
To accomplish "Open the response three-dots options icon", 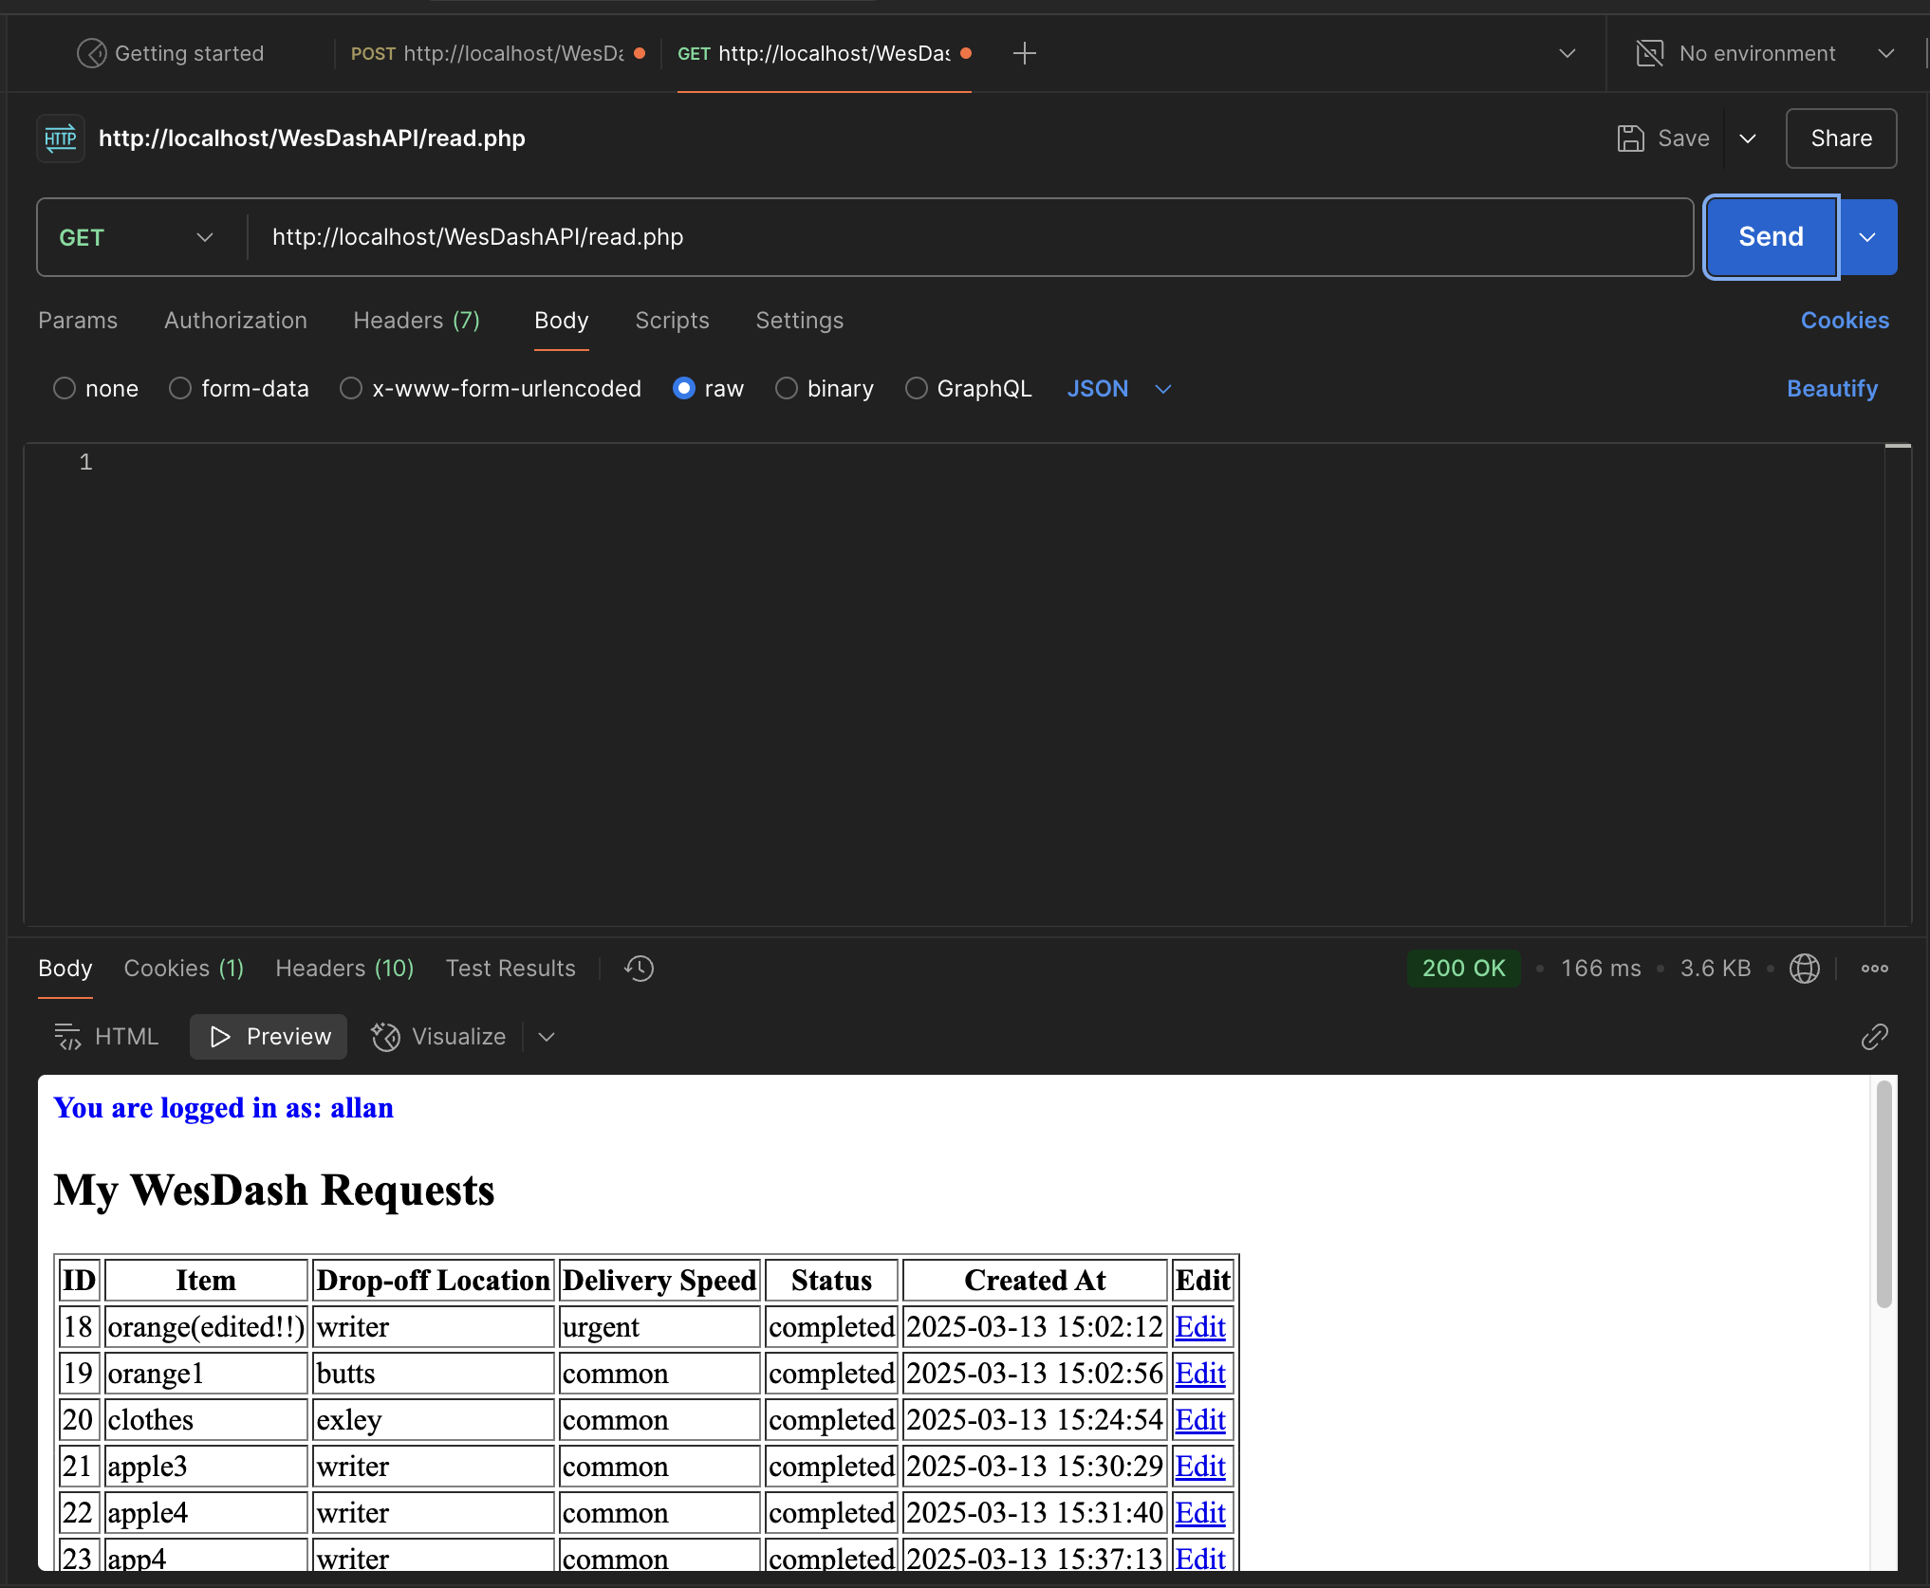I will click(x=1874, y=969).
